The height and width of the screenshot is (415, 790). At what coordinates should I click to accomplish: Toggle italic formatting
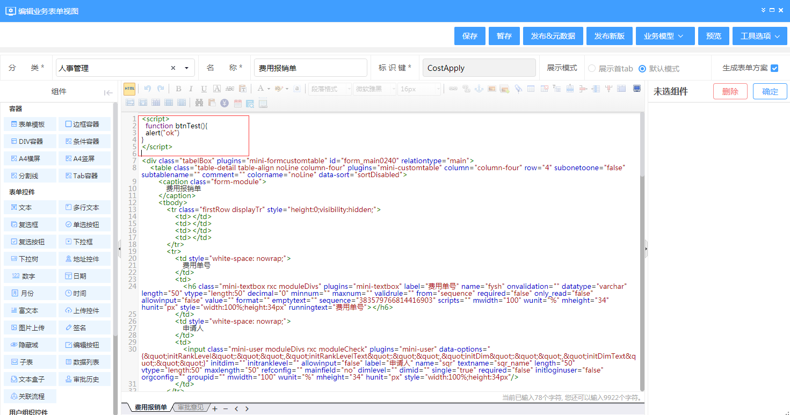[x=191, y=89]
